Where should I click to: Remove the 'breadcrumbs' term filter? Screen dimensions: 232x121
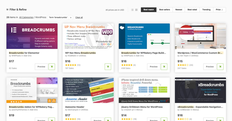[71, 18]
